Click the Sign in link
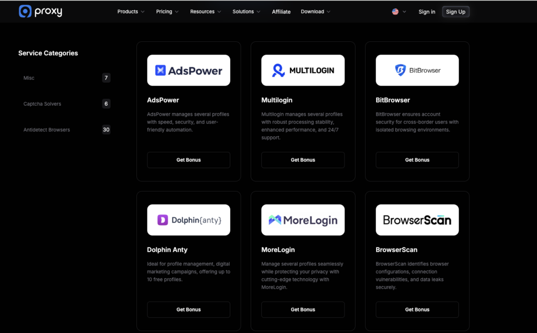The height and width of the screenshot is (333, 537). pyautogui.click(x=427, y=12)
